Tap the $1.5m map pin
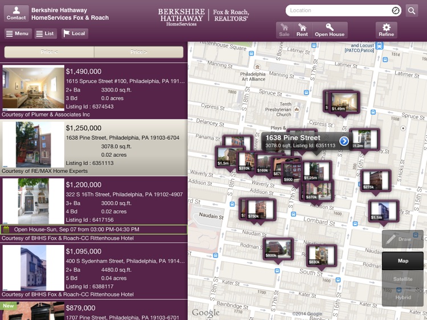The image size is (427, 320). [228, 157]
